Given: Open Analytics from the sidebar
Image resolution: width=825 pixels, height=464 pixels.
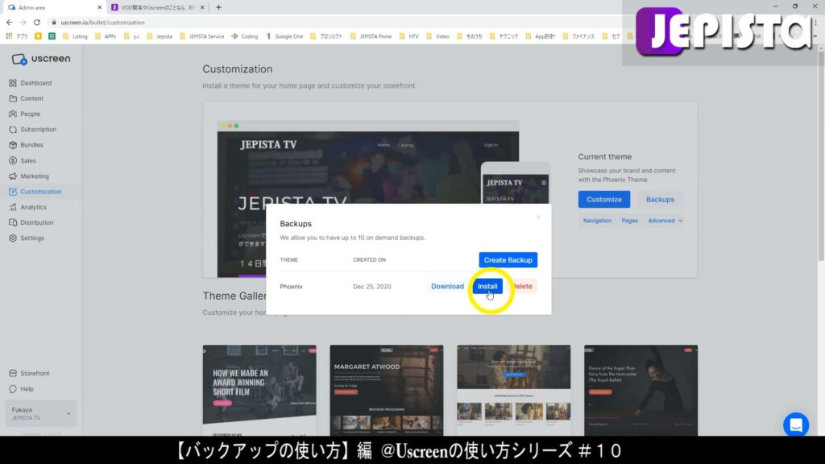Looking at the screenshot, I should point(33,207).
